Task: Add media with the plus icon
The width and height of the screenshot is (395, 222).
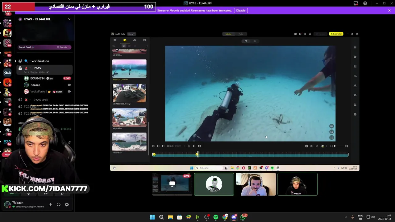Action: click(x=147, y=46)
